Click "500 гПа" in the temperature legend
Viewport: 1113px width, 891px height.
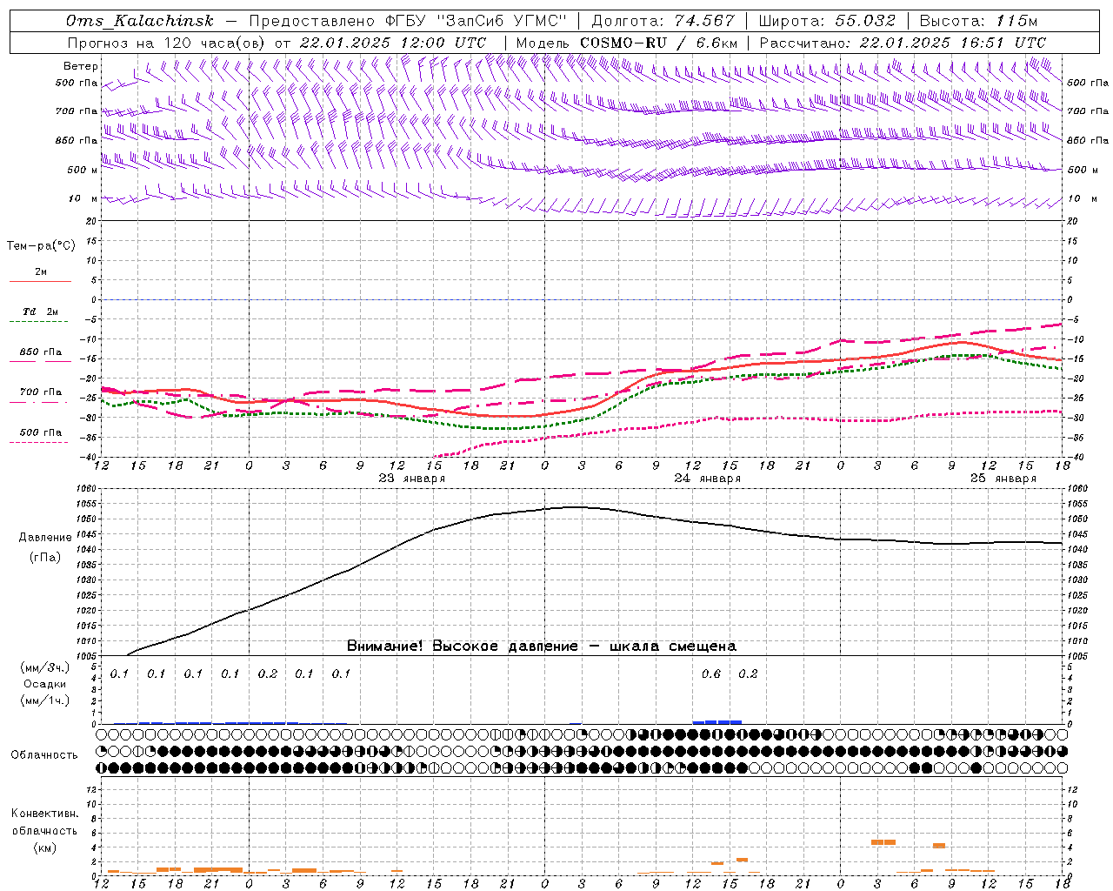click(40, 432)
